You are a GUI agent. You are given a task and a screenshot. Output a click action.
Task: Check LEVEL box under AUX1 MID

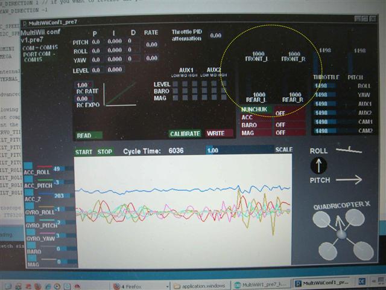[185, 85]
